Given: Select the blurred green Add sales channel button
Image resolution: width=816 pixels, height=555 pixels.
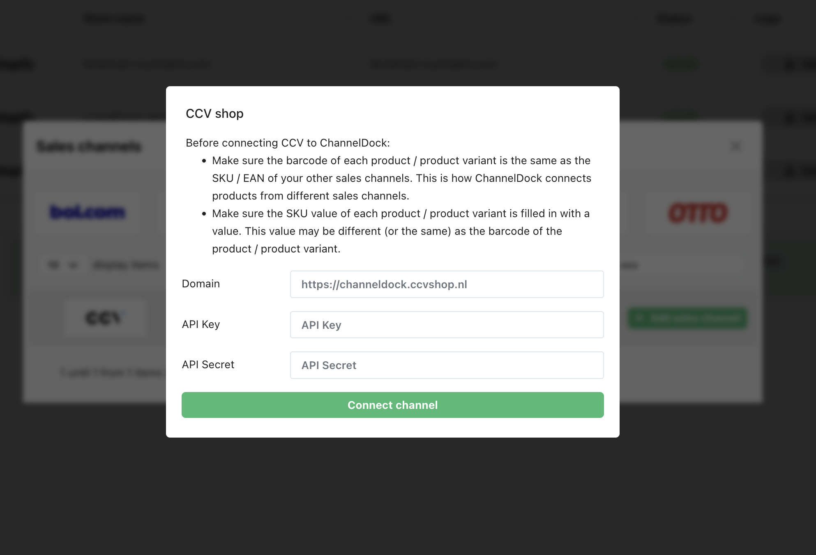Looking at the screenshot, I should coord(687,318).
